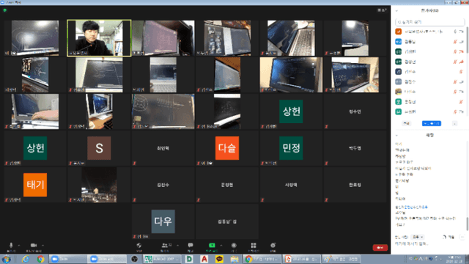Viewport: 469px width, 264px height.
Task: Click the chat message input field
Action: click(430, 243)
